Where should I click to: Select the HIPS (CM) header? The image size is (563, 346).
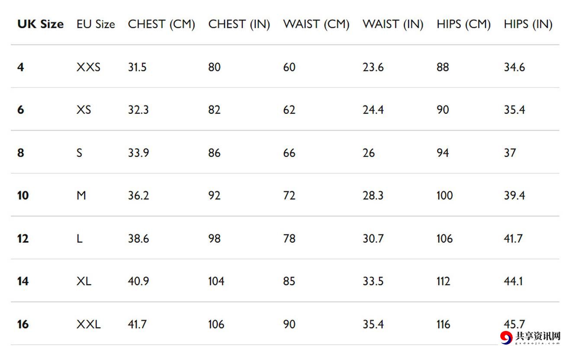point(463,25)
